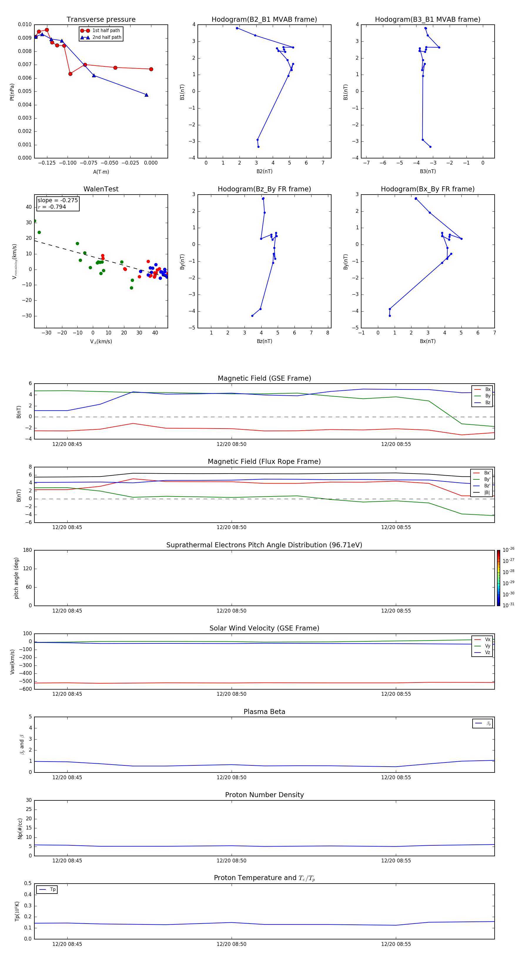Click last blue triangle in transverse pressure plot
Screen dimensions: 529x970
(146, 95)
